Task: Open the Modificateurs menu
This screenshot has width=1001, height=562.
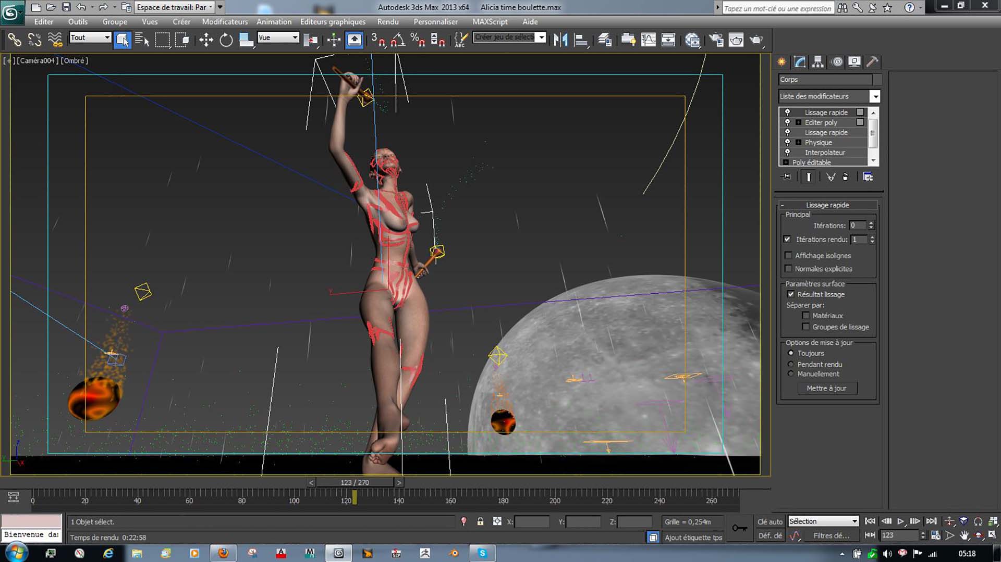Action: tap(225, 22)
